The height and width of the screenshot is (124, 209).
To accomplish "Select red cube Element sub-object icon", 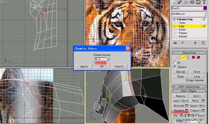I will click(x=198, y=57).
